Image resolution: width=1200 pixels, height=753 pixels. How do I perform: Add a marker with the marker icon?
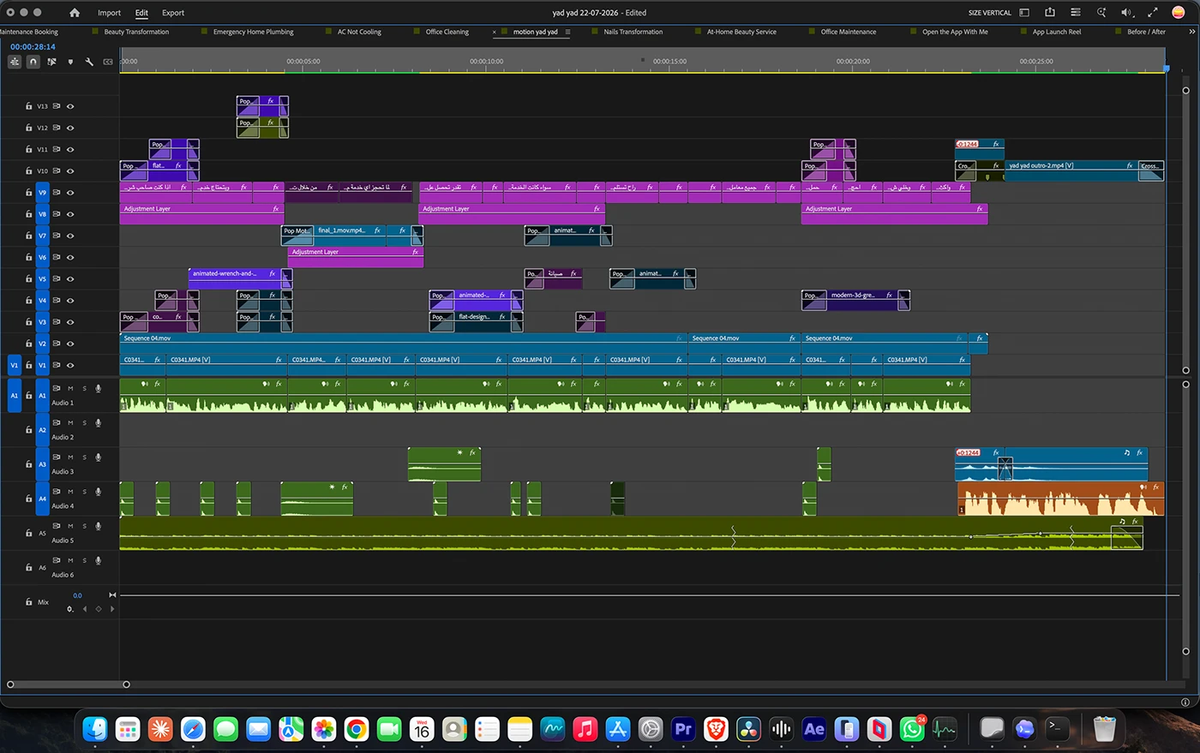70,62
